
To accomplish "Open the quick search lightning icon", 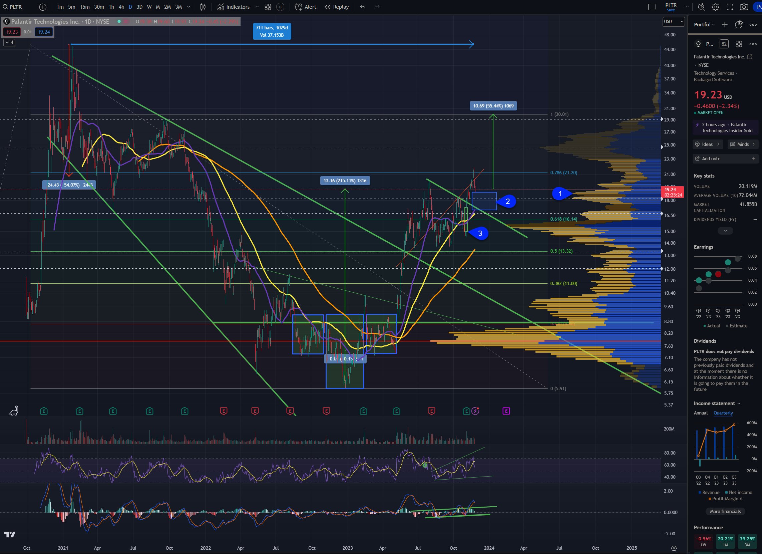I will pyautogui.click(x=701, y=7).
